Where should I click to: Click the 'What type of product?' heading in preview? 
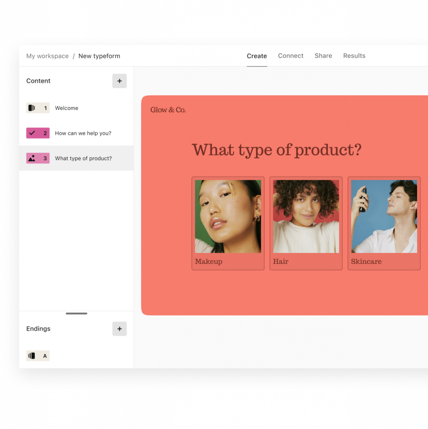[x=276, y=150]
